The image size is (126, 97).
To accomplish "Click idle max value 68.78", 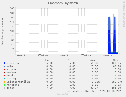I will (117, 66).
